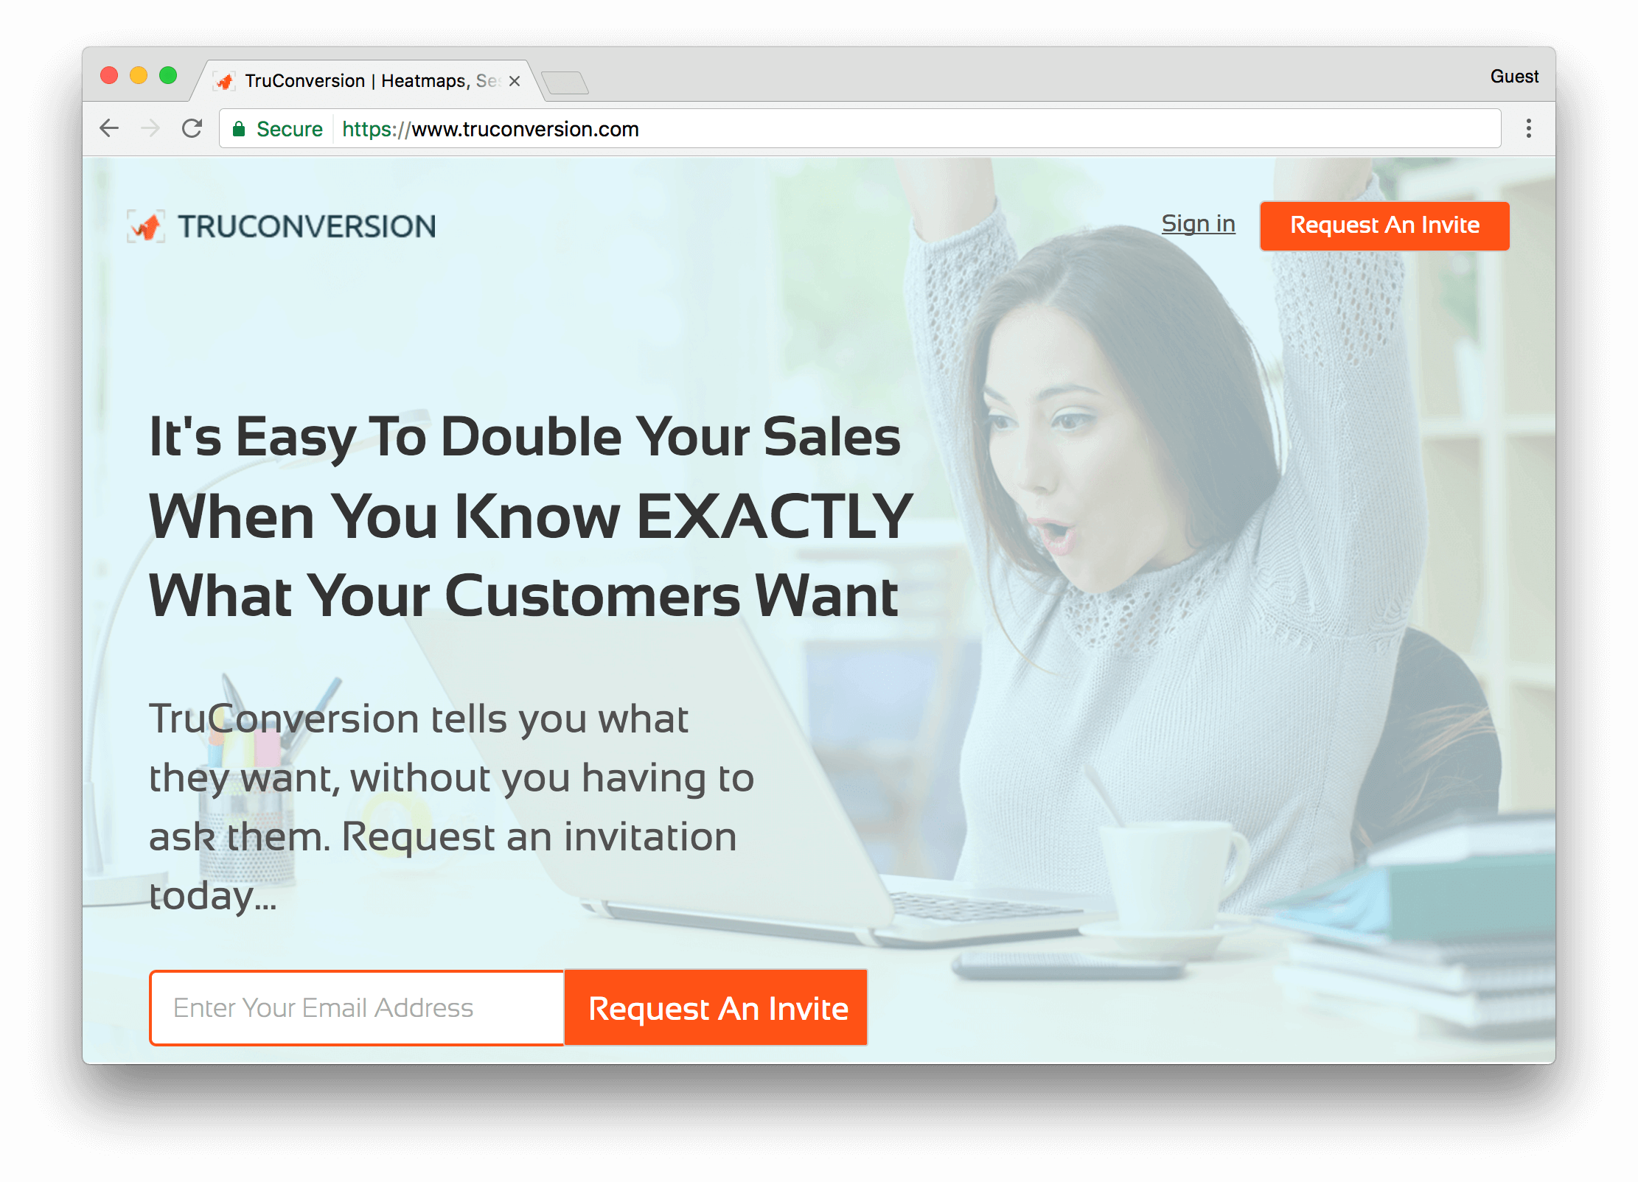Maximize the window with the green button
The image size is (1638, 1182).
coord(168,75)
